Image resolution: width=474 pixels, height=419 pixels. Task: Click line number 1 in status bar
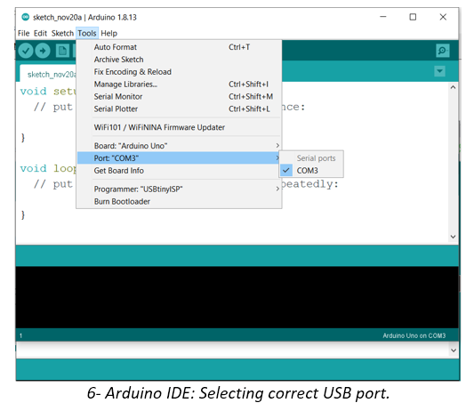[20, 335]
